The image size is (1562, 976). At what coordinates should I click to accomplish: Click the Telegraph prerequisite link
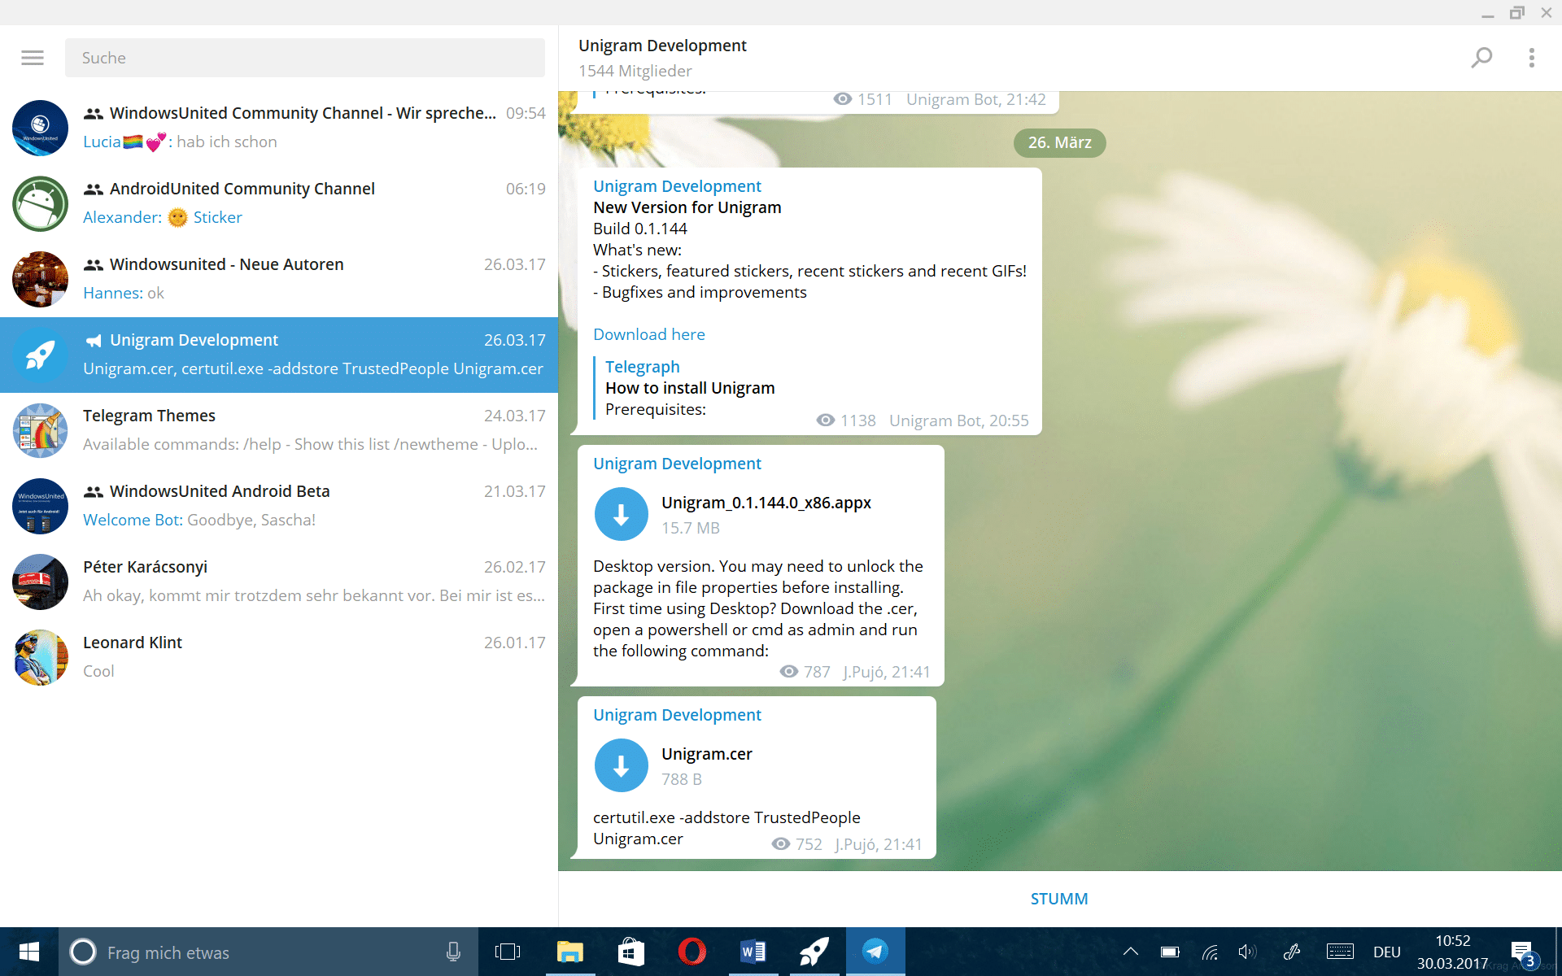[x=644, y=367]
